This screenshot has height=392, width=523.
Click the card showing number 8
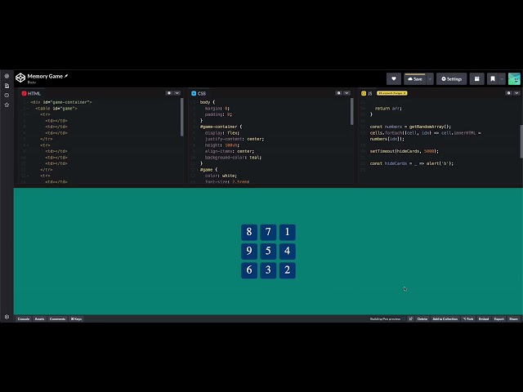tap(249, 232)
